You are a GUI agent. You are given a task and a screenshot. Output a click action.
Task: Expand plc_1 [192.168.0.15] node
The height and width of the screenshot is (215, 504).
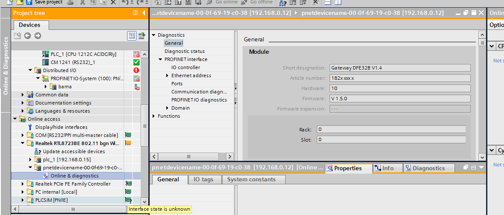(x=30, y=160)
